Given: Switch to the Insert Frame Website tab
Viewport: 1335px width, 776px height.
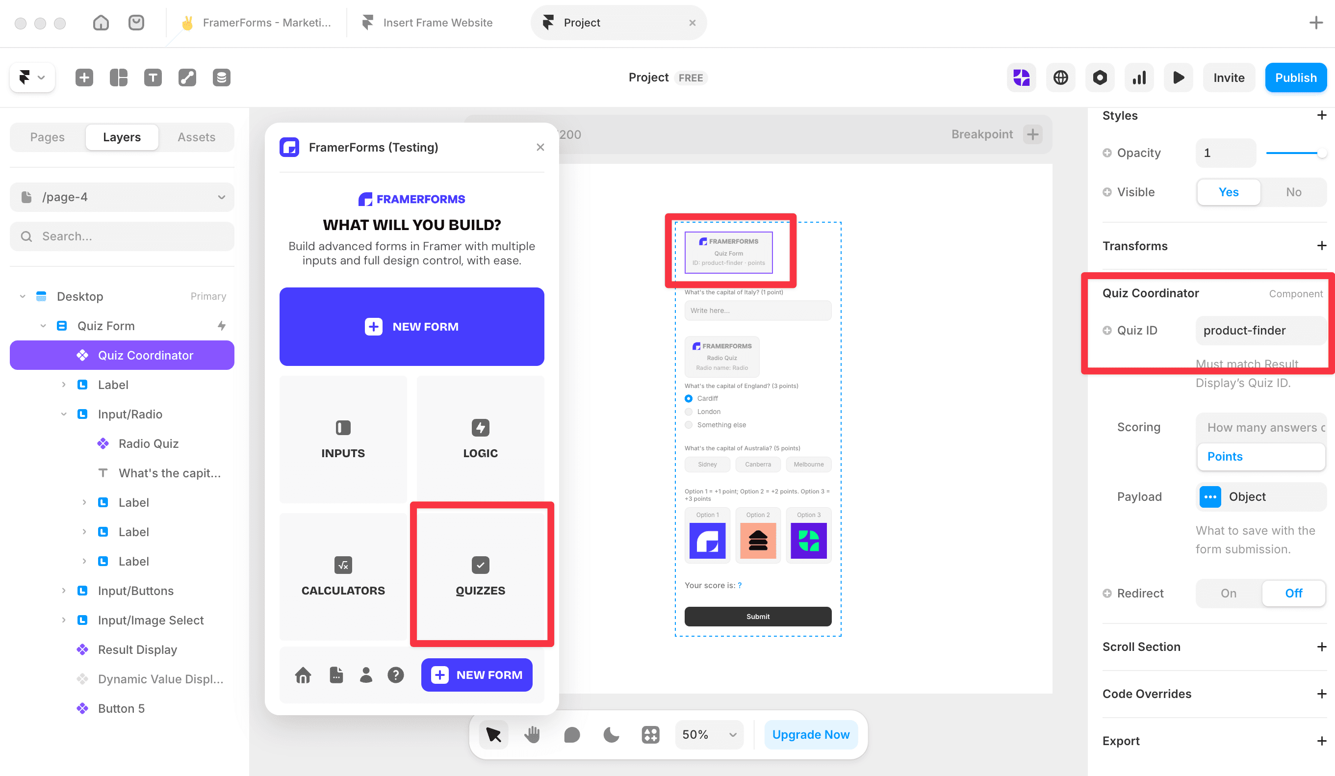Looking at the screenshot, I should (x=427, y=22).
